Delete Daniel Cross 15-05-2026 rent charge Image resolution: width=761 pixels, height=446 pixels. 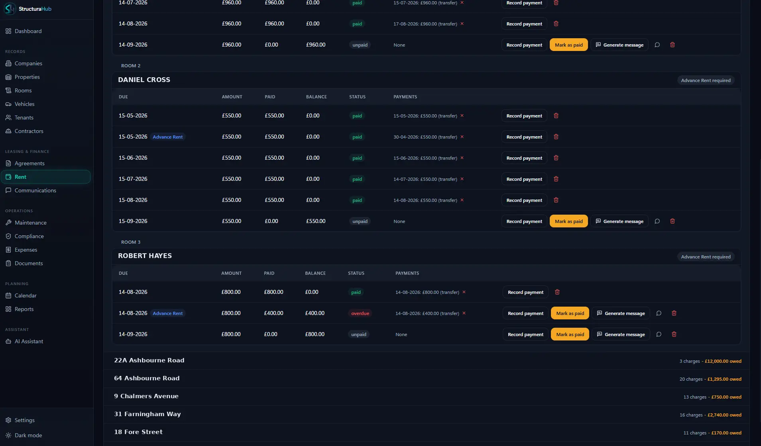pos(556,115)
